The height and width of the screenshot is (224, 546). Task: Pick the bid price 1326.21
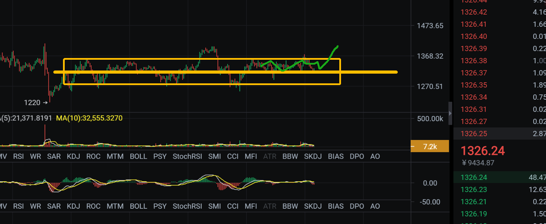tap(474, 202)
